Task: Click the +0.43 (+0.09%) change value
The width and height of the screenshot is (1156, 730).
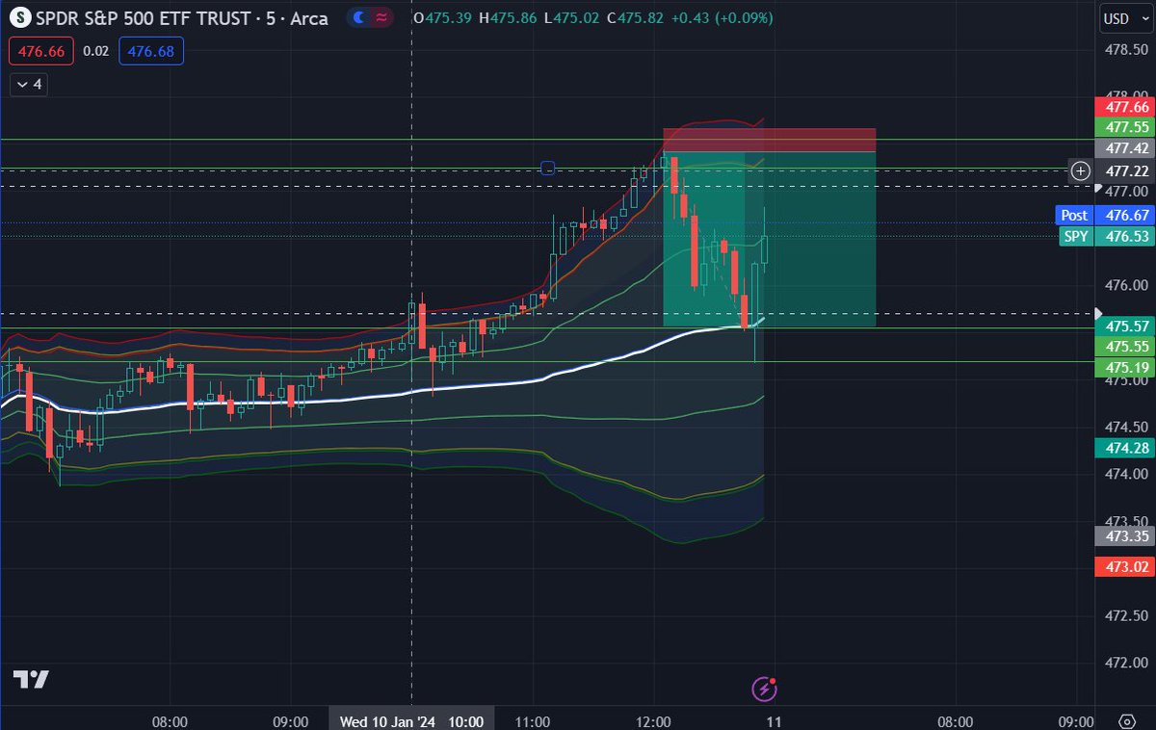Action: pos(721,18)
